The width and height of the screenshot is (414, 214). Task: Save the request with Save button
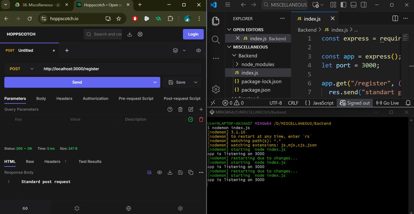pos(177,82)
